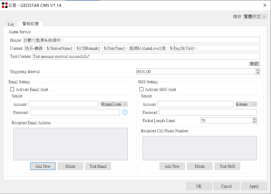Open the kotsms SMS provider dropdown

[246, 104]
